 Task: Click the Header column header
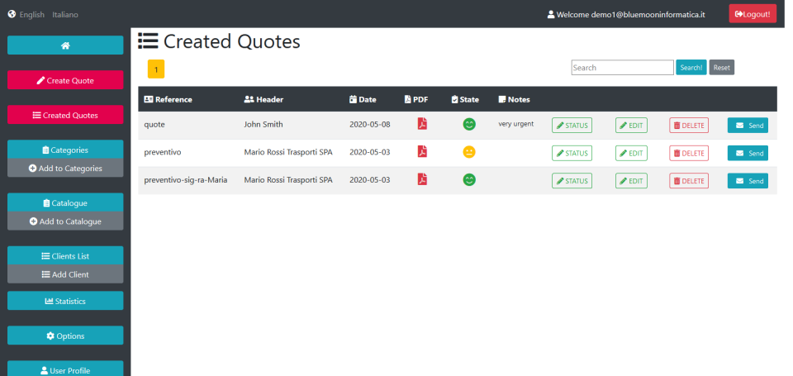(264, 99)
